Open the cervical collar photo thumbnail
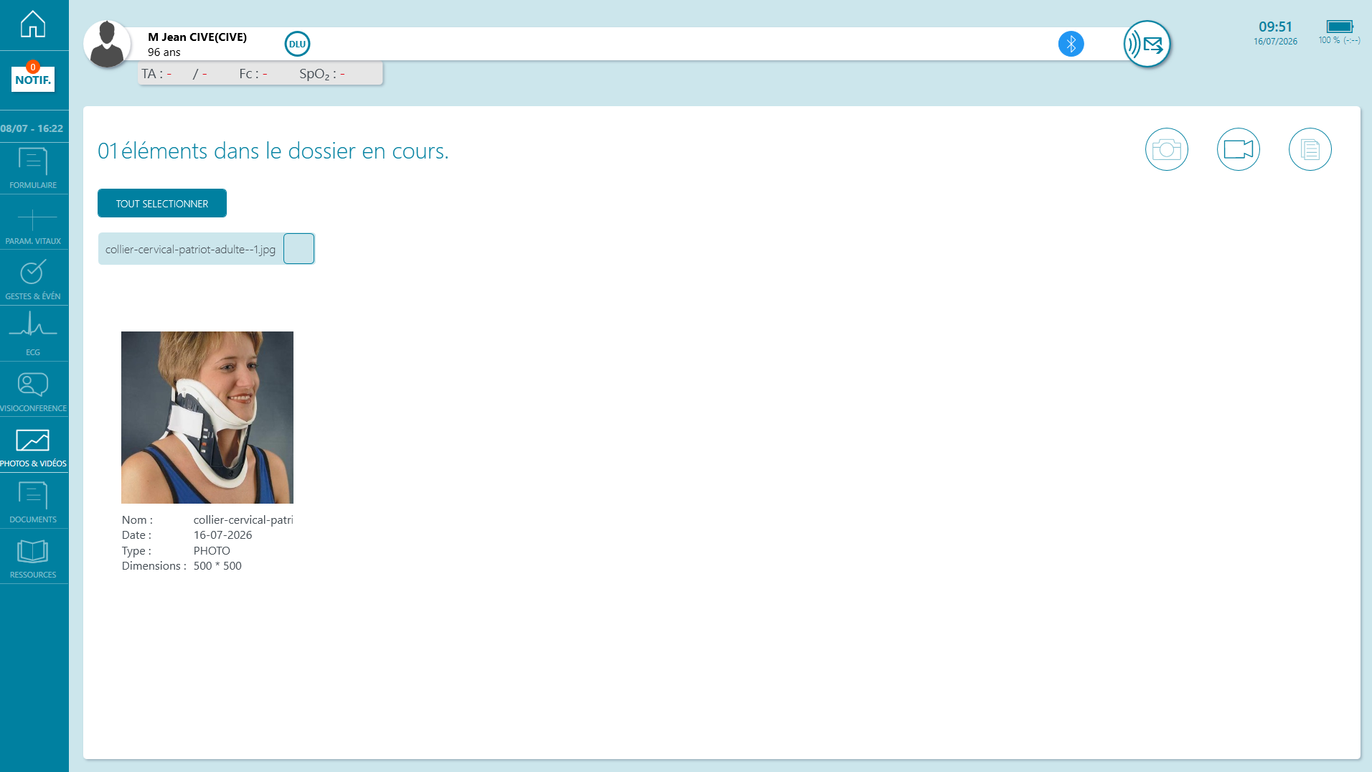The width and height of the screenshot is (1372, 772). (x=207, y=418)
